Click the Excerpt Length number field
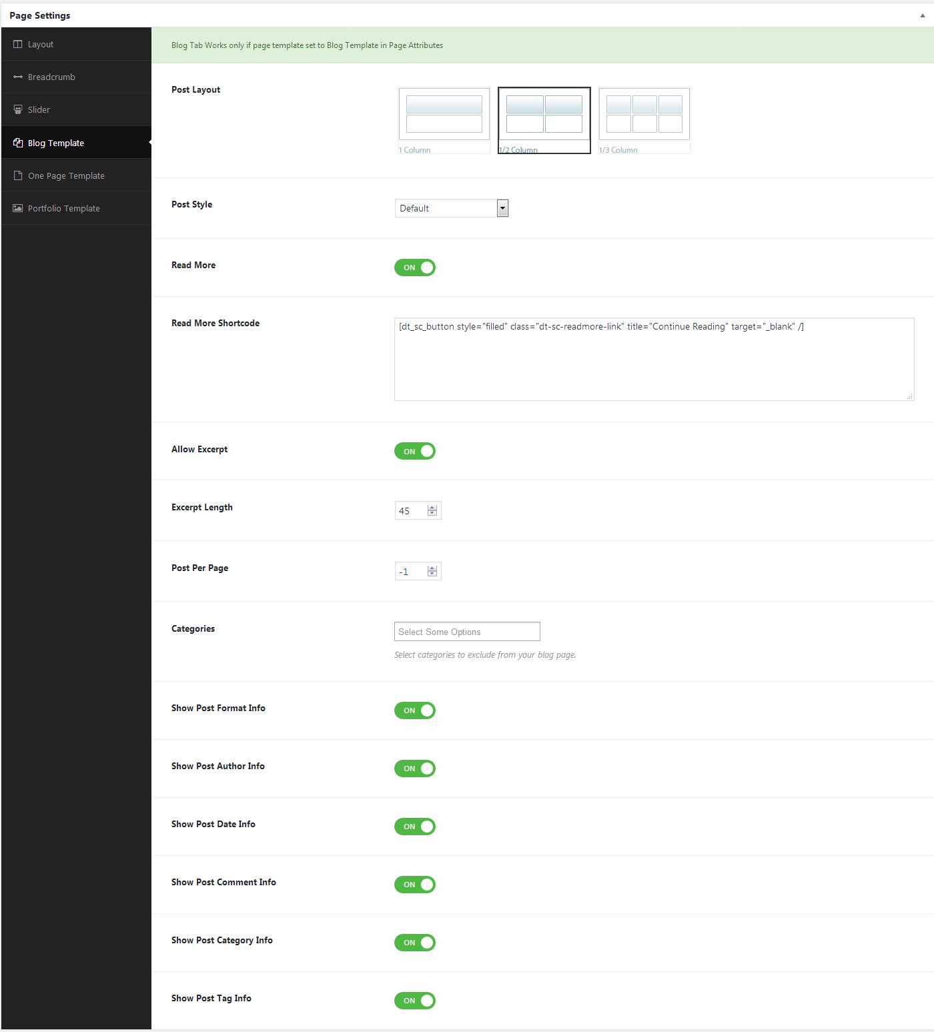 tap(418, 510)
